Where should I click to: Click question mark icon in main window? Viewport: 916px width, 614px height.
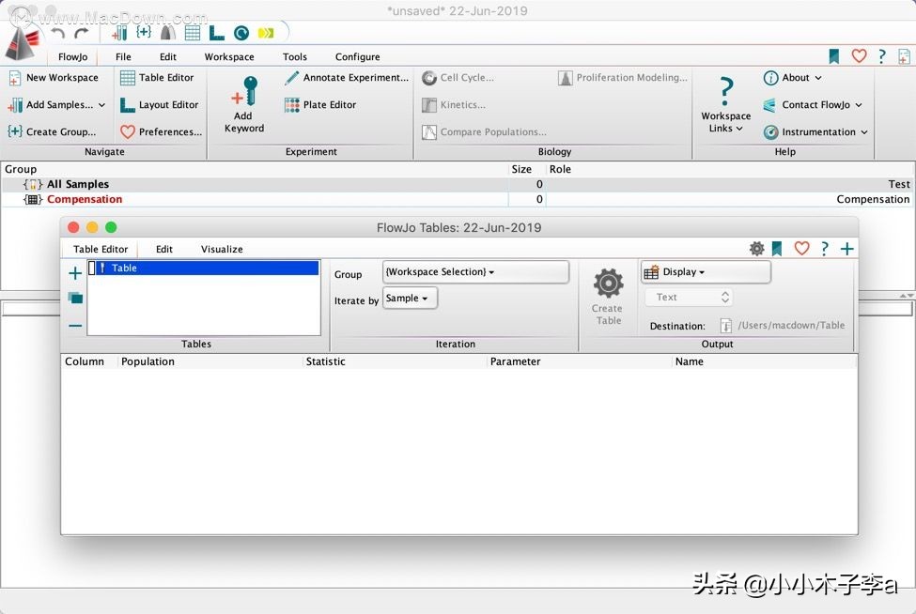coord(881,56)
